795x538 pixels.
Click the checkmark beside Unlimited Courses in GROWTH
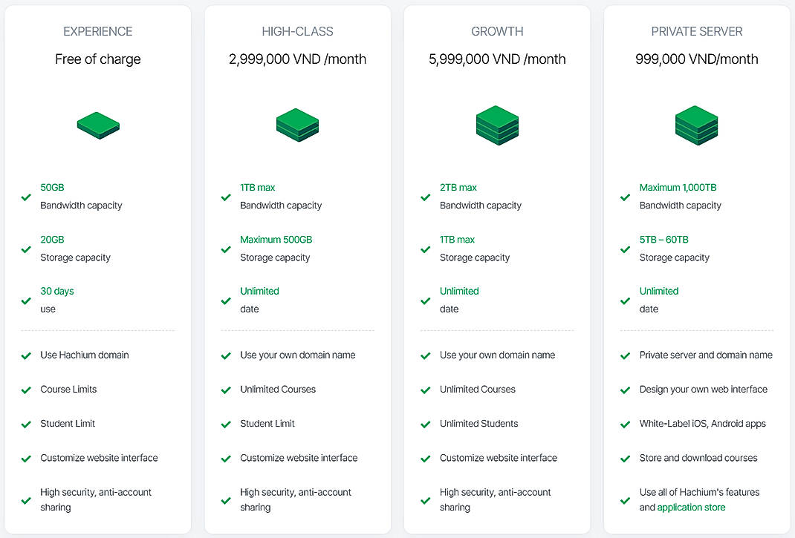pyautogui.click(x=425, y=389)
